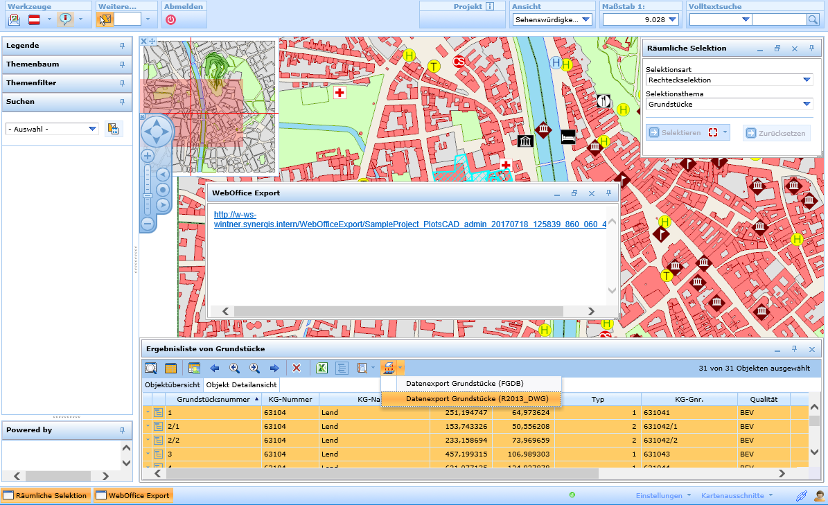The image size is (828, 505).
Task: Open the Selektionsthema dropdown showing Grundstücke
Action: point(805,104)
